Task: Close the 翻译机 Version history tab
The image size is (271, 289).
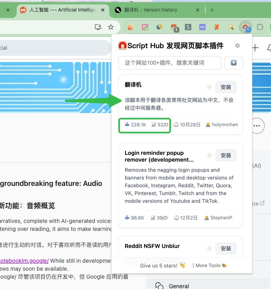Action: pyautogui.click(x=198, y=10)
